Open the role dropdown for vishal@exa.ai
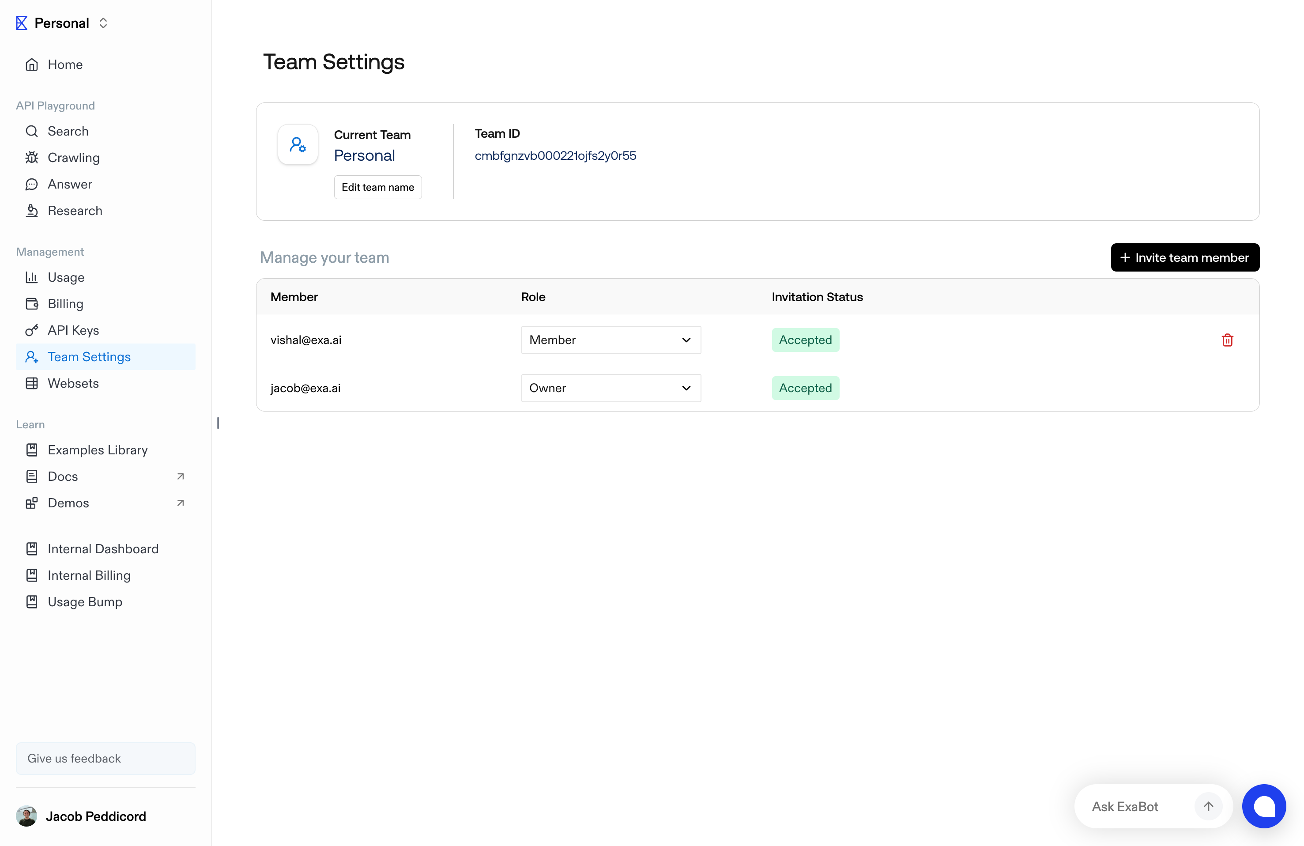The width and height of the screenshot is (1304, 846). (611, 340)
